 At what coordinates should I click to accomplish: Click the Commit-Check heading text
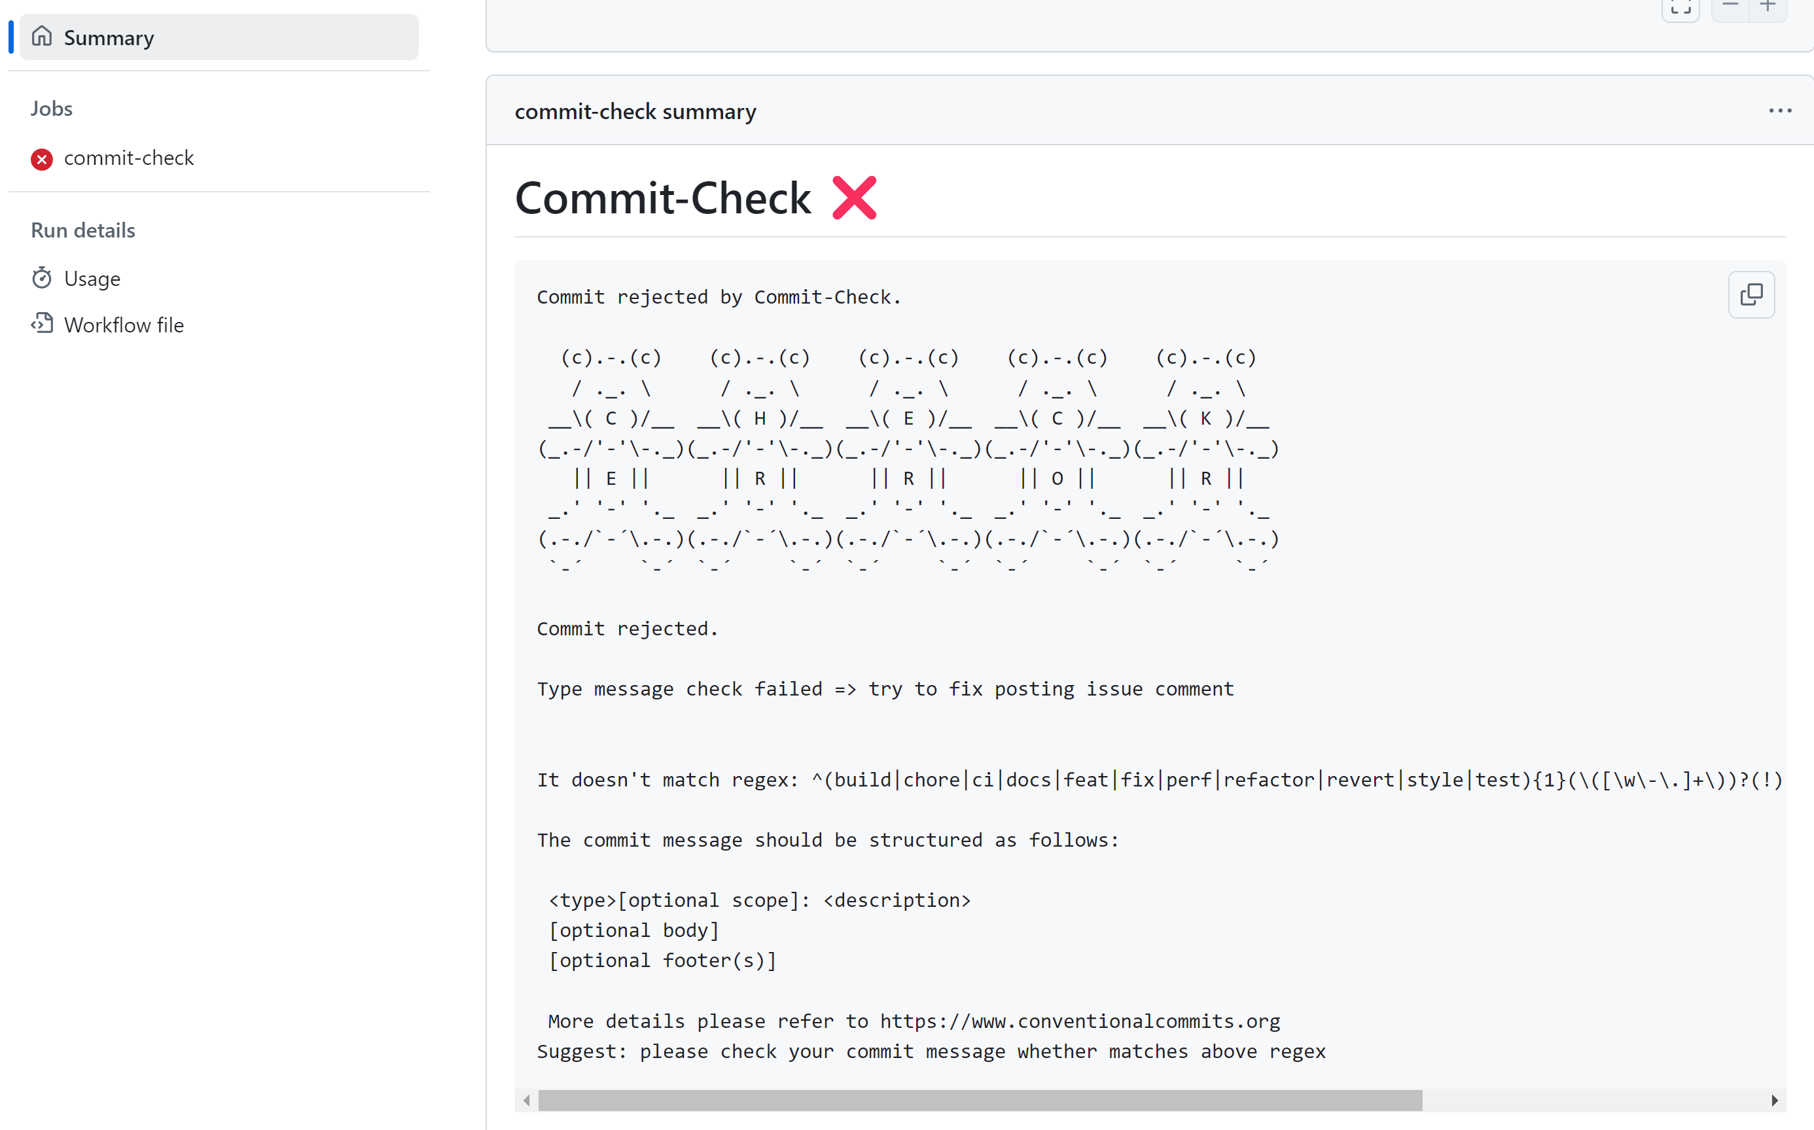point(662,199)
